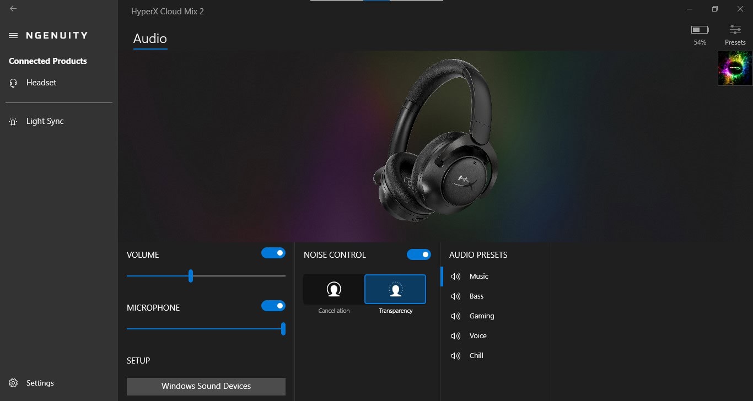Select the Voice audio preset
The image size is (753, 401).
495,336
